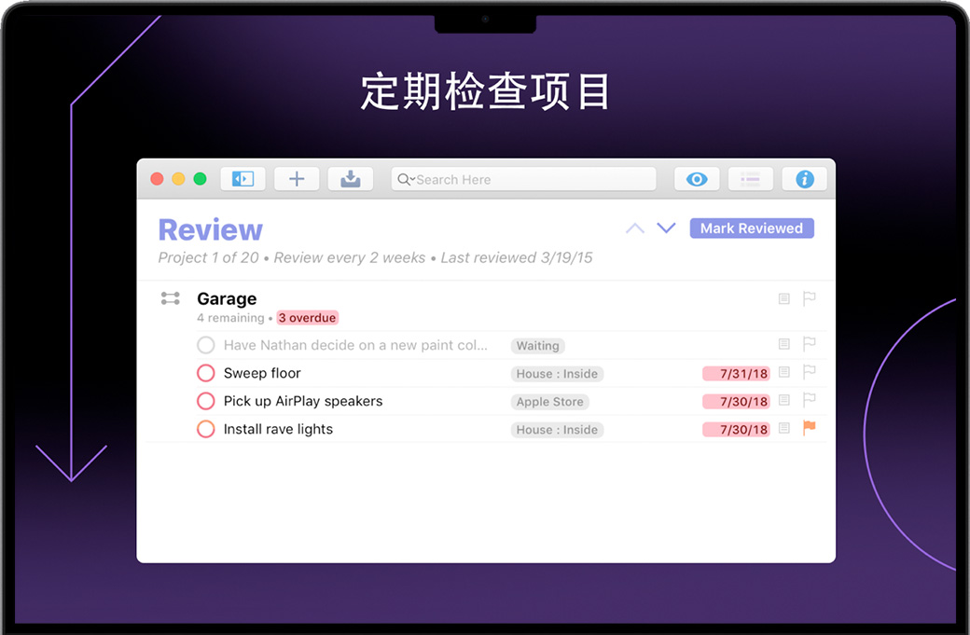Image resolution: width=970 pixels, height=635 pixels.
Task: Complete Pick up AirPlay speakers task
Action: pos(206,401)
